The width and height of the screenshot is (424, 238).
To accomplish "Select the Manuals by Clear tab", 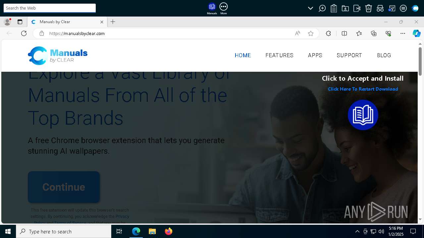I will pos(67,22).
